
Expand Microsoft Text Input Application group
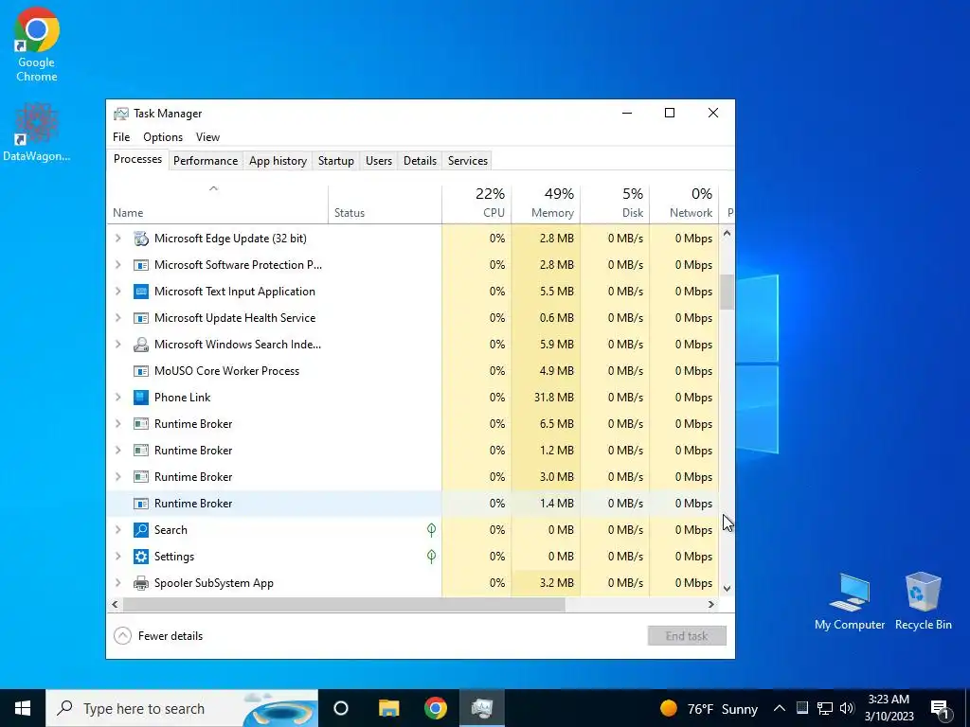pyautogui.click(x=118, y=292)
